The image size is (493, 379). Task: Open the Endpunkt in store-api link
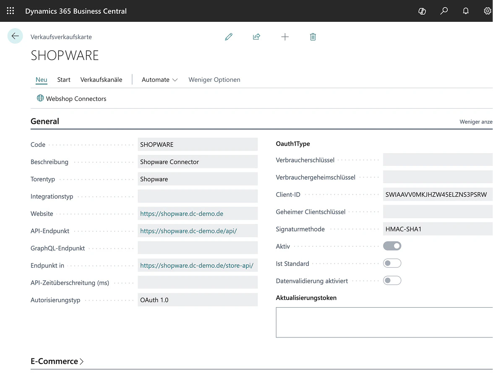196,265
